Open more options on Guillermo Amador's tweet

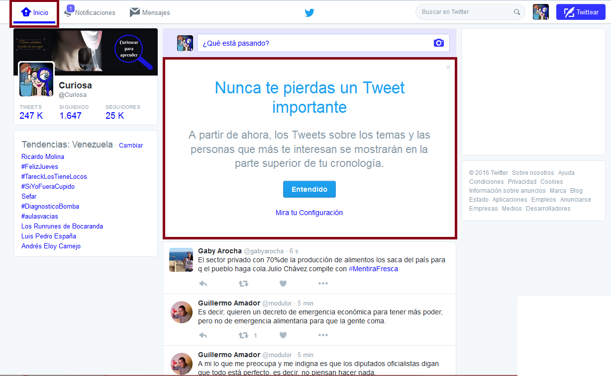pos(323,335)
